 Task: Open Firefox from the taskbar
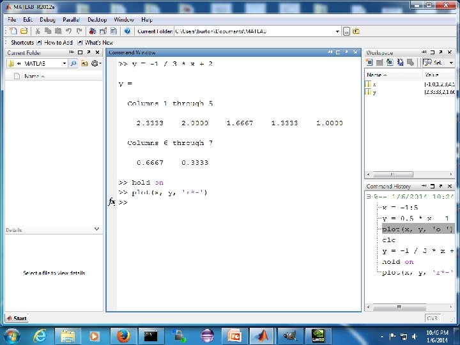(x=123, y=335)
